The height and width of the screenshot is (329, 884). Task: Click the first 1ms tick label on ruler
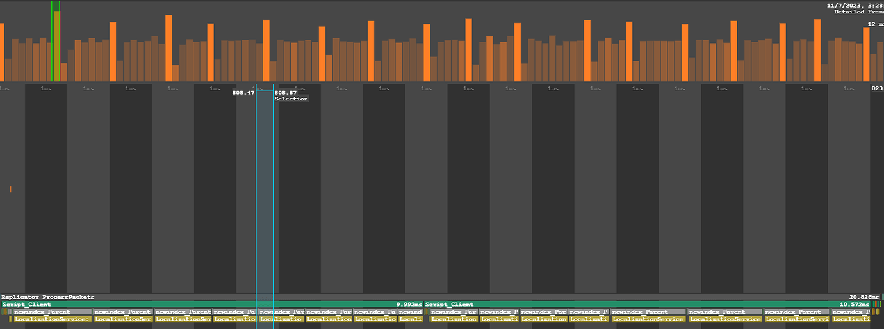point(4,88)
